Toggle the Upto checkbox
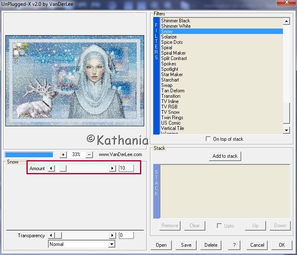The image size is (297, 255). (219, 226)
